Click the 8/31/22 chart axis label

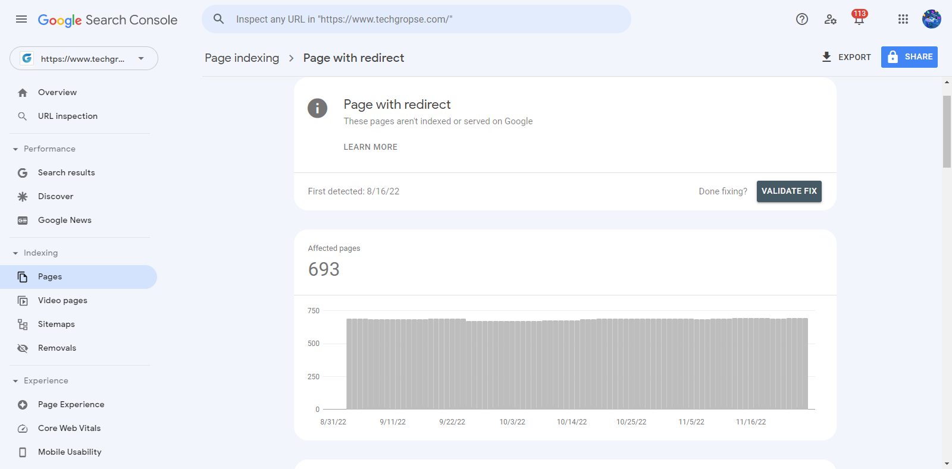tap(333, 422)
